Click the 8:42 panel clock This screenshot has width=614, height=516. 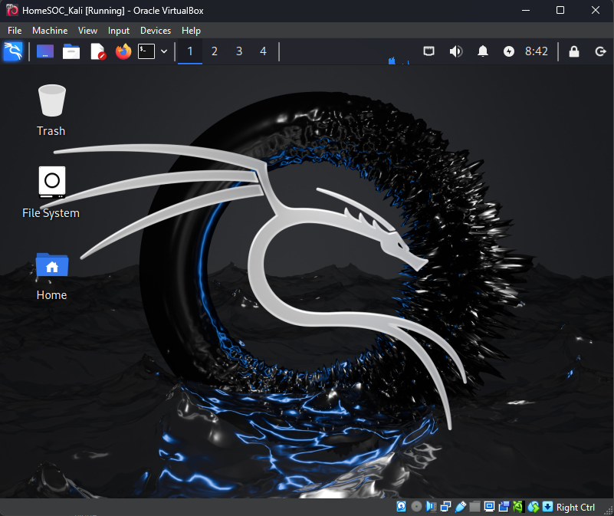point(537,51)
